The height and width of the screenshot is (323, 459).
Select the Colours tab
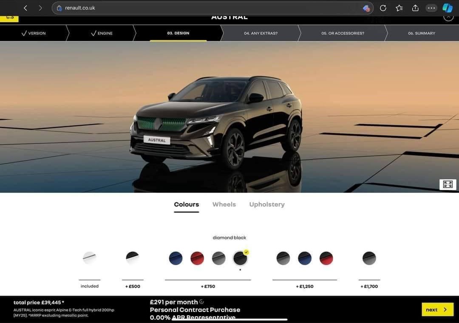coord(186,204)
